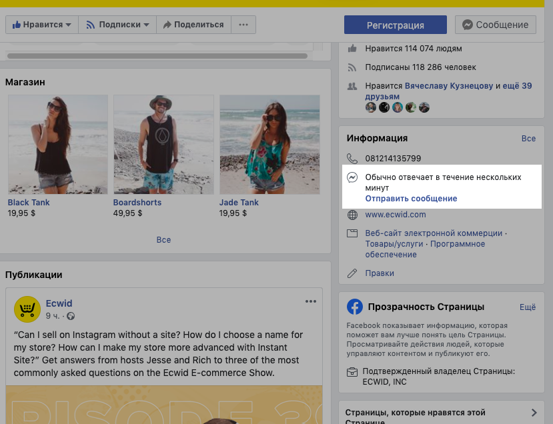
Task: Click the pencil edit icon next to Правки
Action: point(352,273)
